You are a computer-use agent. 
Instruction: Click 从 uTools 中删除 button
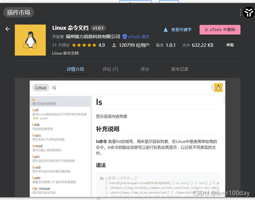point(220,30)
